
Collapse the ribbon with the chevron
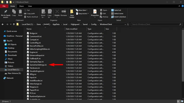pyautogui.click(x=179, y=6)
